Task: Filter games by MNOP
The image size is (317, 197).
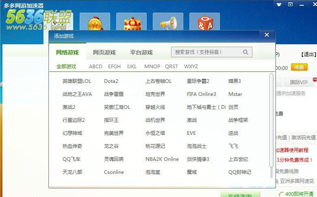Action: click(x=152, y=67)
